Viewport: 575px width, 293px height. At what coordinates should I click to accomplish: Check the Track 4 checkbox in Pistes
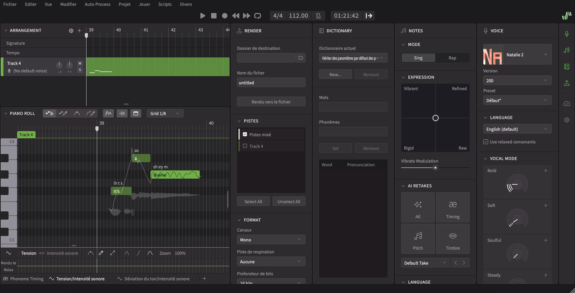245,146
